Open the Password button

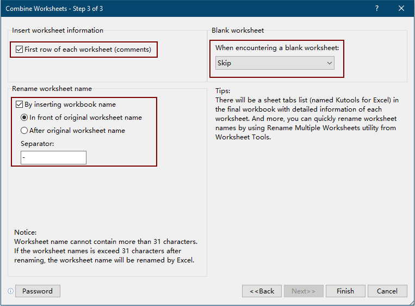pos(38,291)
